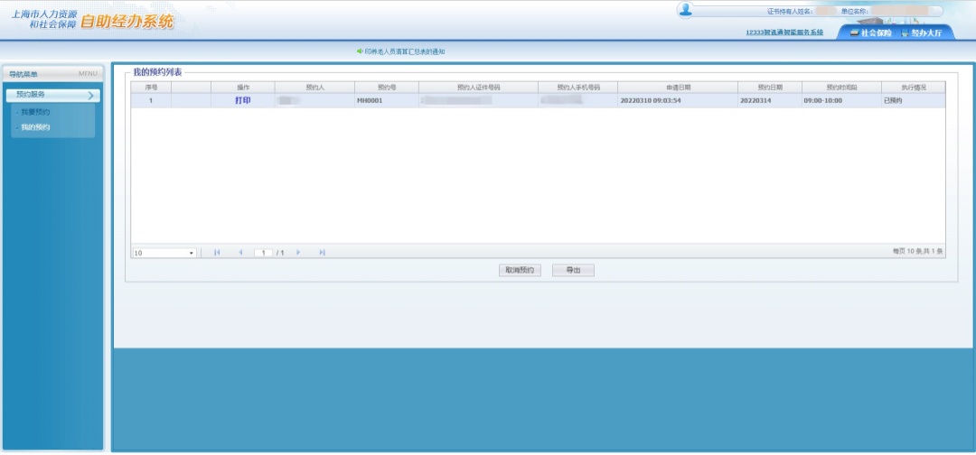Open the 社会保险 tab
The width and height of the screenshot is (976, 455).
click(x=870, y=32)
